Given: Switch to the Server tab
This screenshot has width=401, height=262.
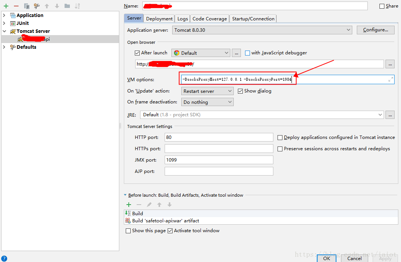Looking at the screenshot, I should click(x=134, y=18).
